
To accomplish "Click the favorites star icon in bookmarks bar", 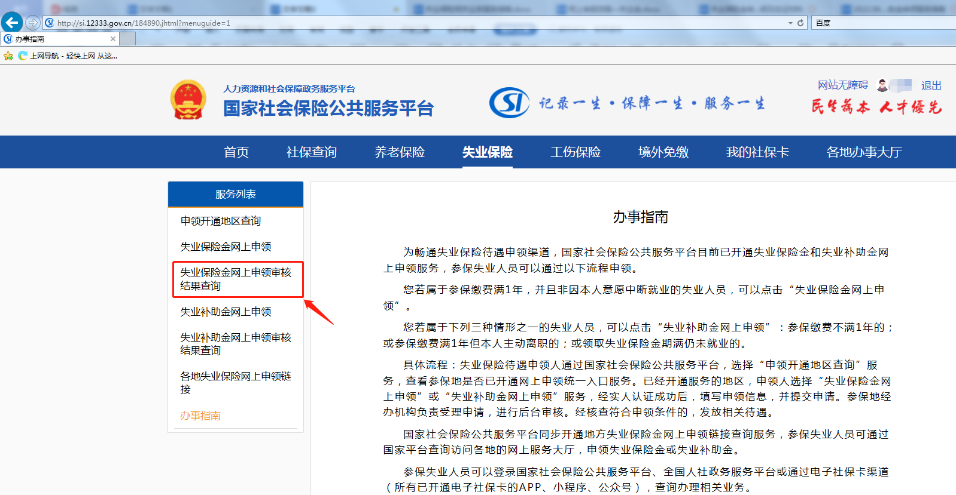I will [8, 56].
